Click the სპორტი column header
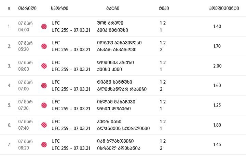Viewport: 246px width, 157px height. click(x=59, y=8)
